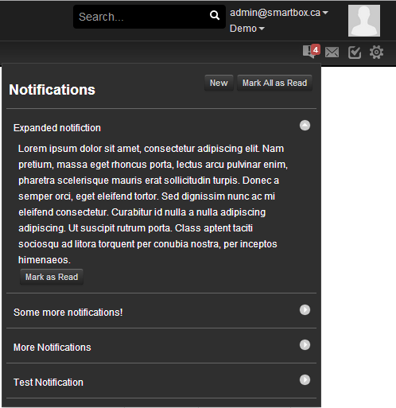The width and height of the screenshot is (396, 408).
Task: Expand the More Notifications arrow
Action: 305,344
